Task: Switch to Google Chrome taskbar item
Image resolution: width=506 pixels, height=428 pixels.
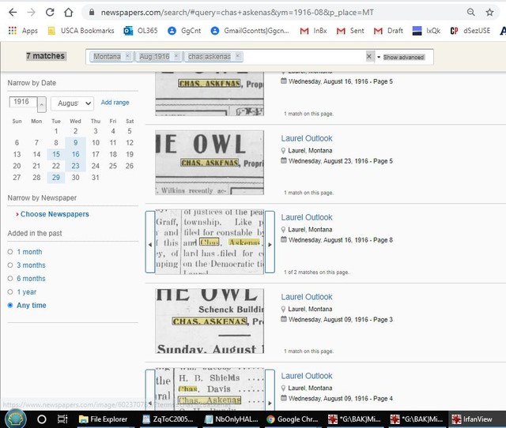Action: coord(293,419)
